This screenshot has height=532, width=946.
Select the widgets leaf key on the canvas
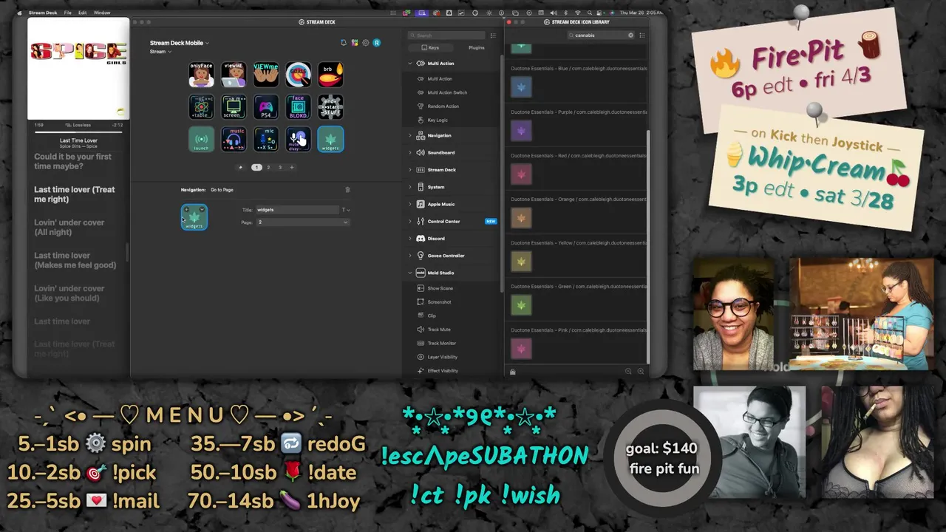coord(330,140)
